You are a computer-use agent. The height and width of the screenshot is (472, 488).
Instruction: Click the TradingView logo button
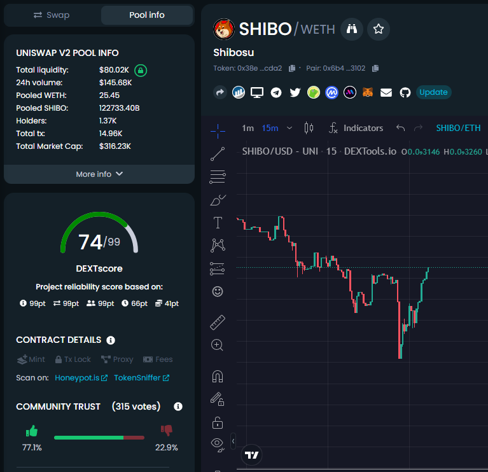pos(251,455)
